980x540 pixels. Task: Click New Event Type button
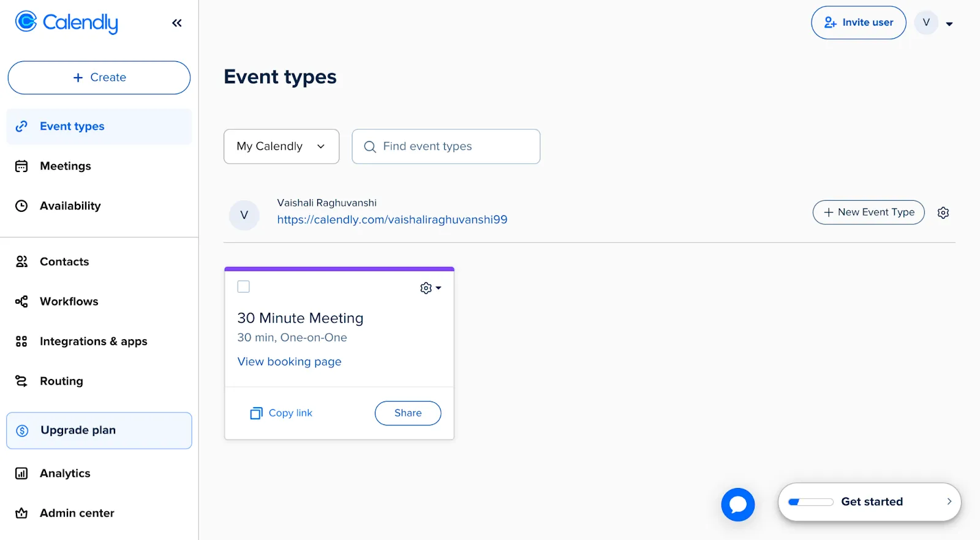coord(869,212)
